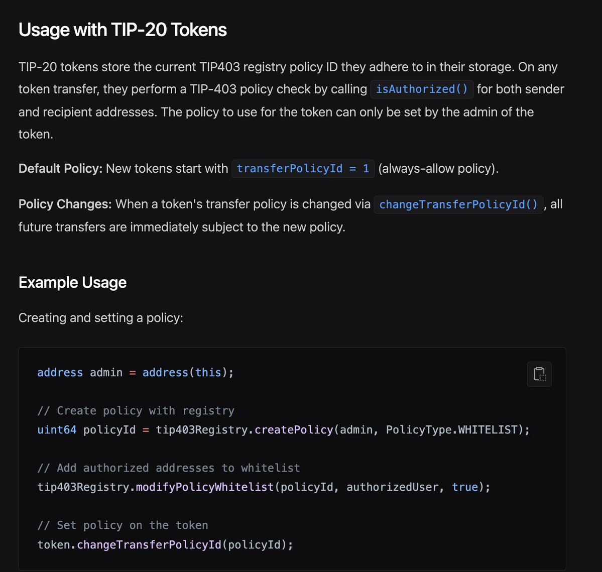Click the 'PolicyType.WHITELIST' argument in code
The width and height of the screenshot is (602, 572).
click(452, 430)
